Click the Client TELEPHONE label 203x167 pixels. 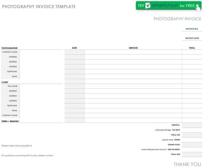point(12,105)
